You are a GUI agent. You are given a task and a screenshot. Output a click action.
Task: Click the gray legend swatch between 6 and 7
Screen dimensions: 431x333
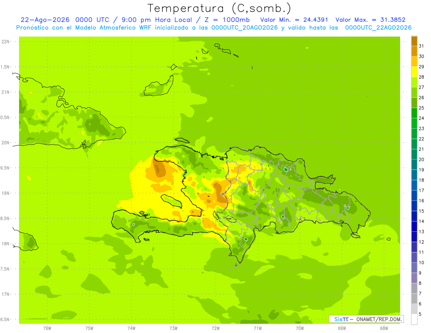coord(414,299)
